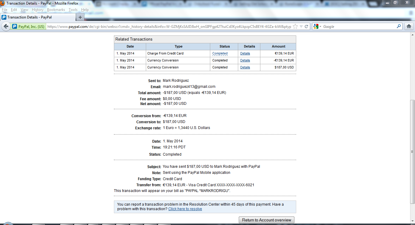
Task: Open the Bookmarks menu
Action: (x=56, y=10)
